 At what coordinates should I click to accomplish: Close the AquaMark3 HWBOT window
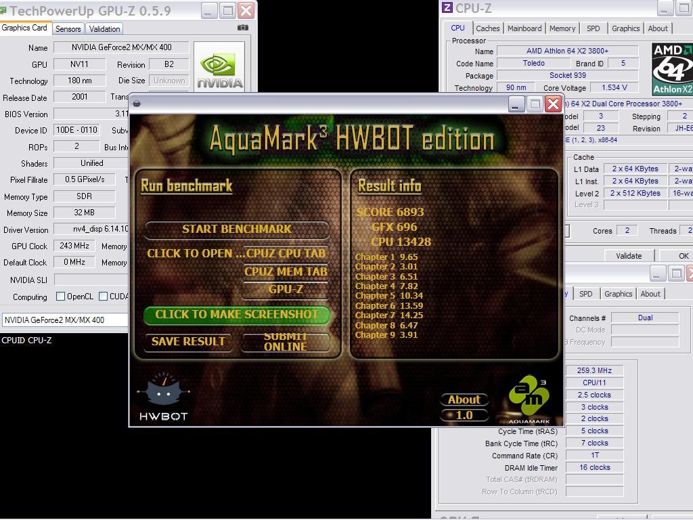click(553, 104)
